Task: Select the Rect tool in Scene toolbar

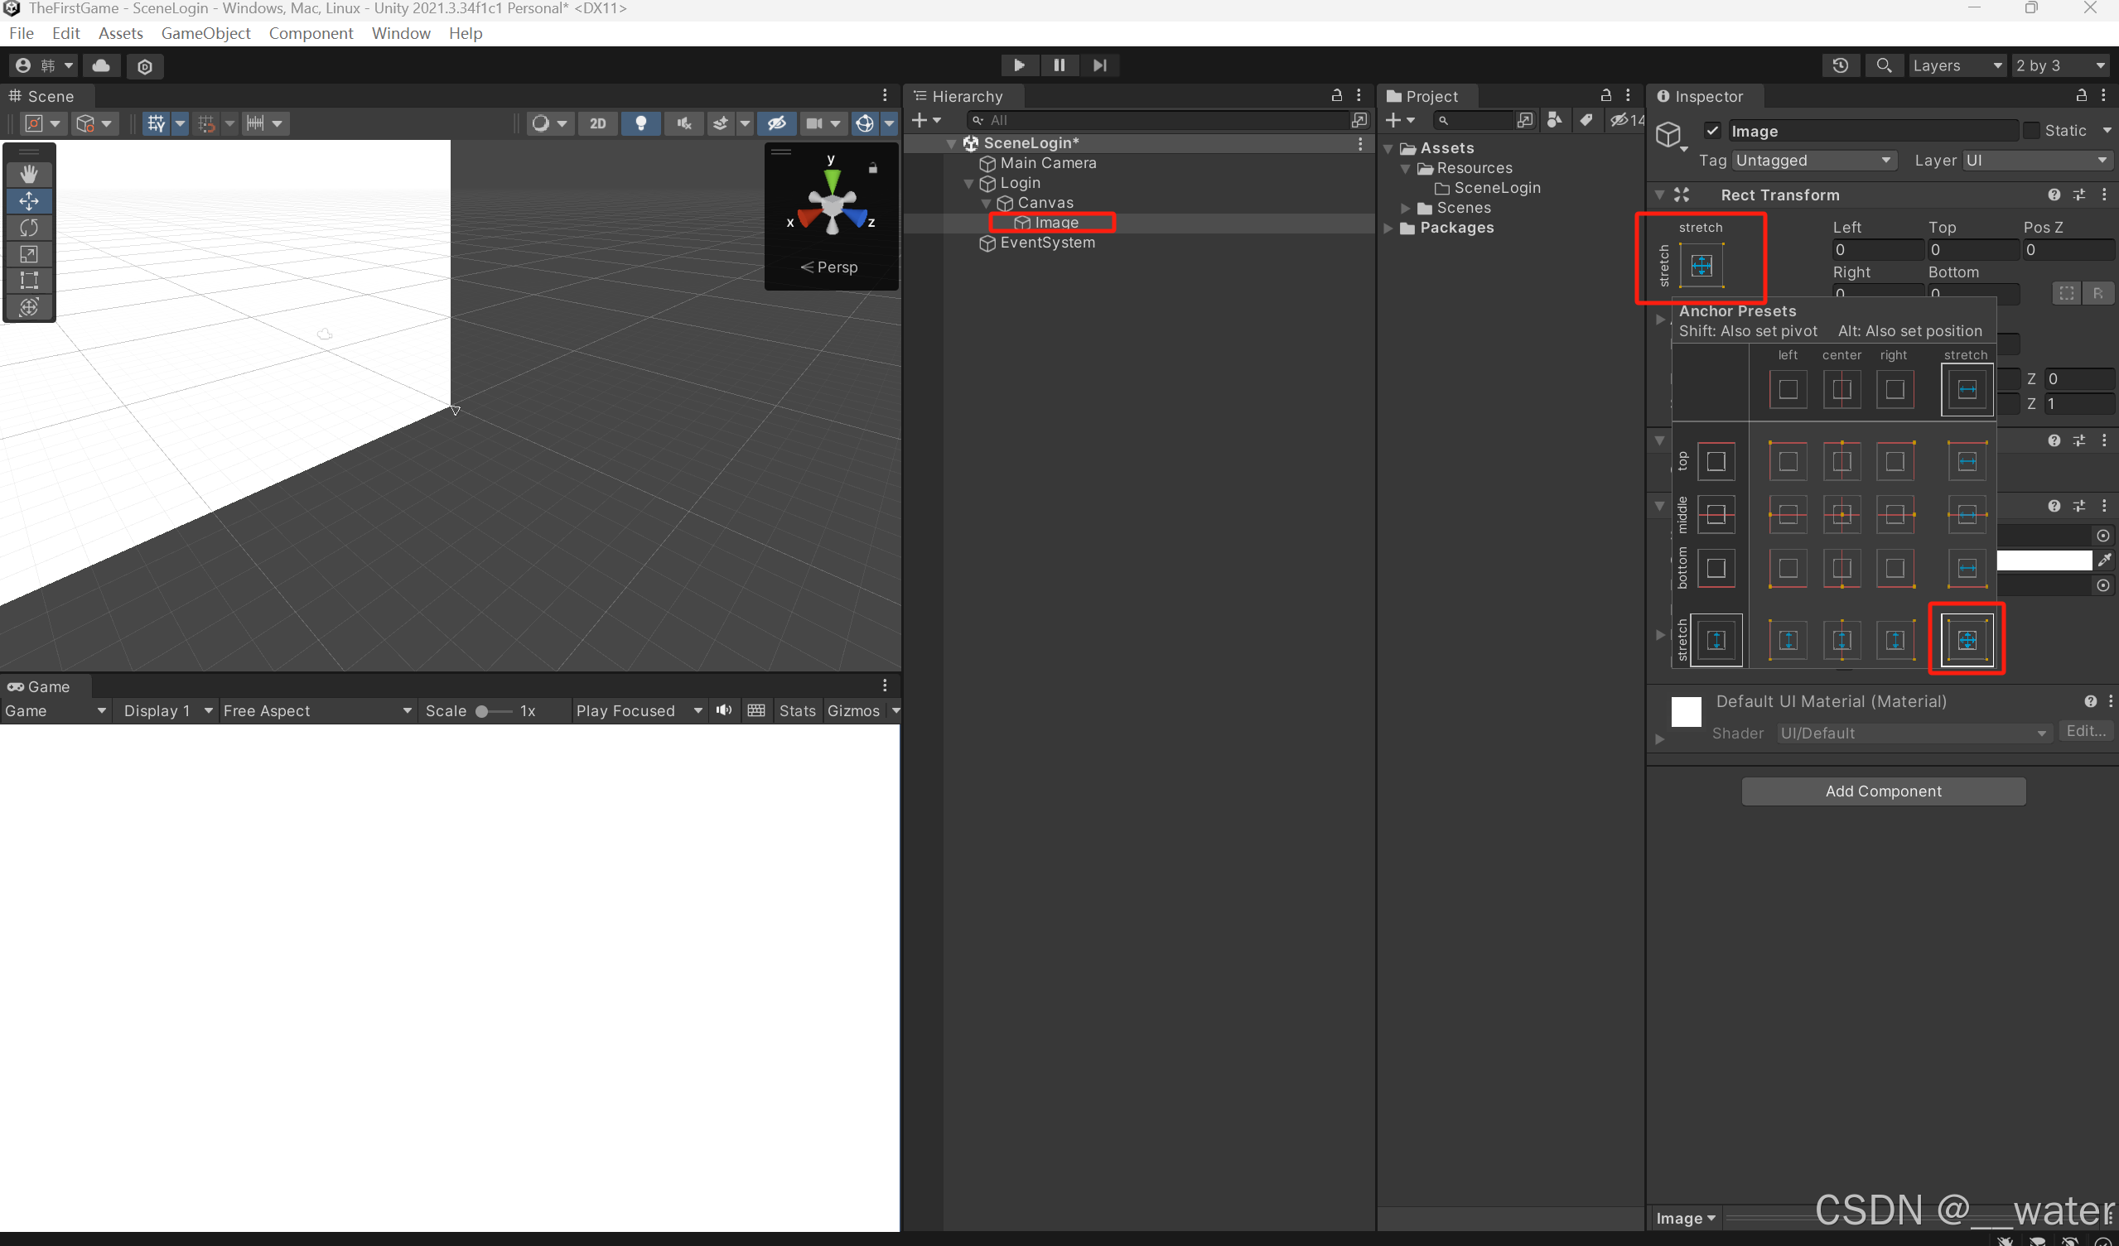Action: coord(29,281)
